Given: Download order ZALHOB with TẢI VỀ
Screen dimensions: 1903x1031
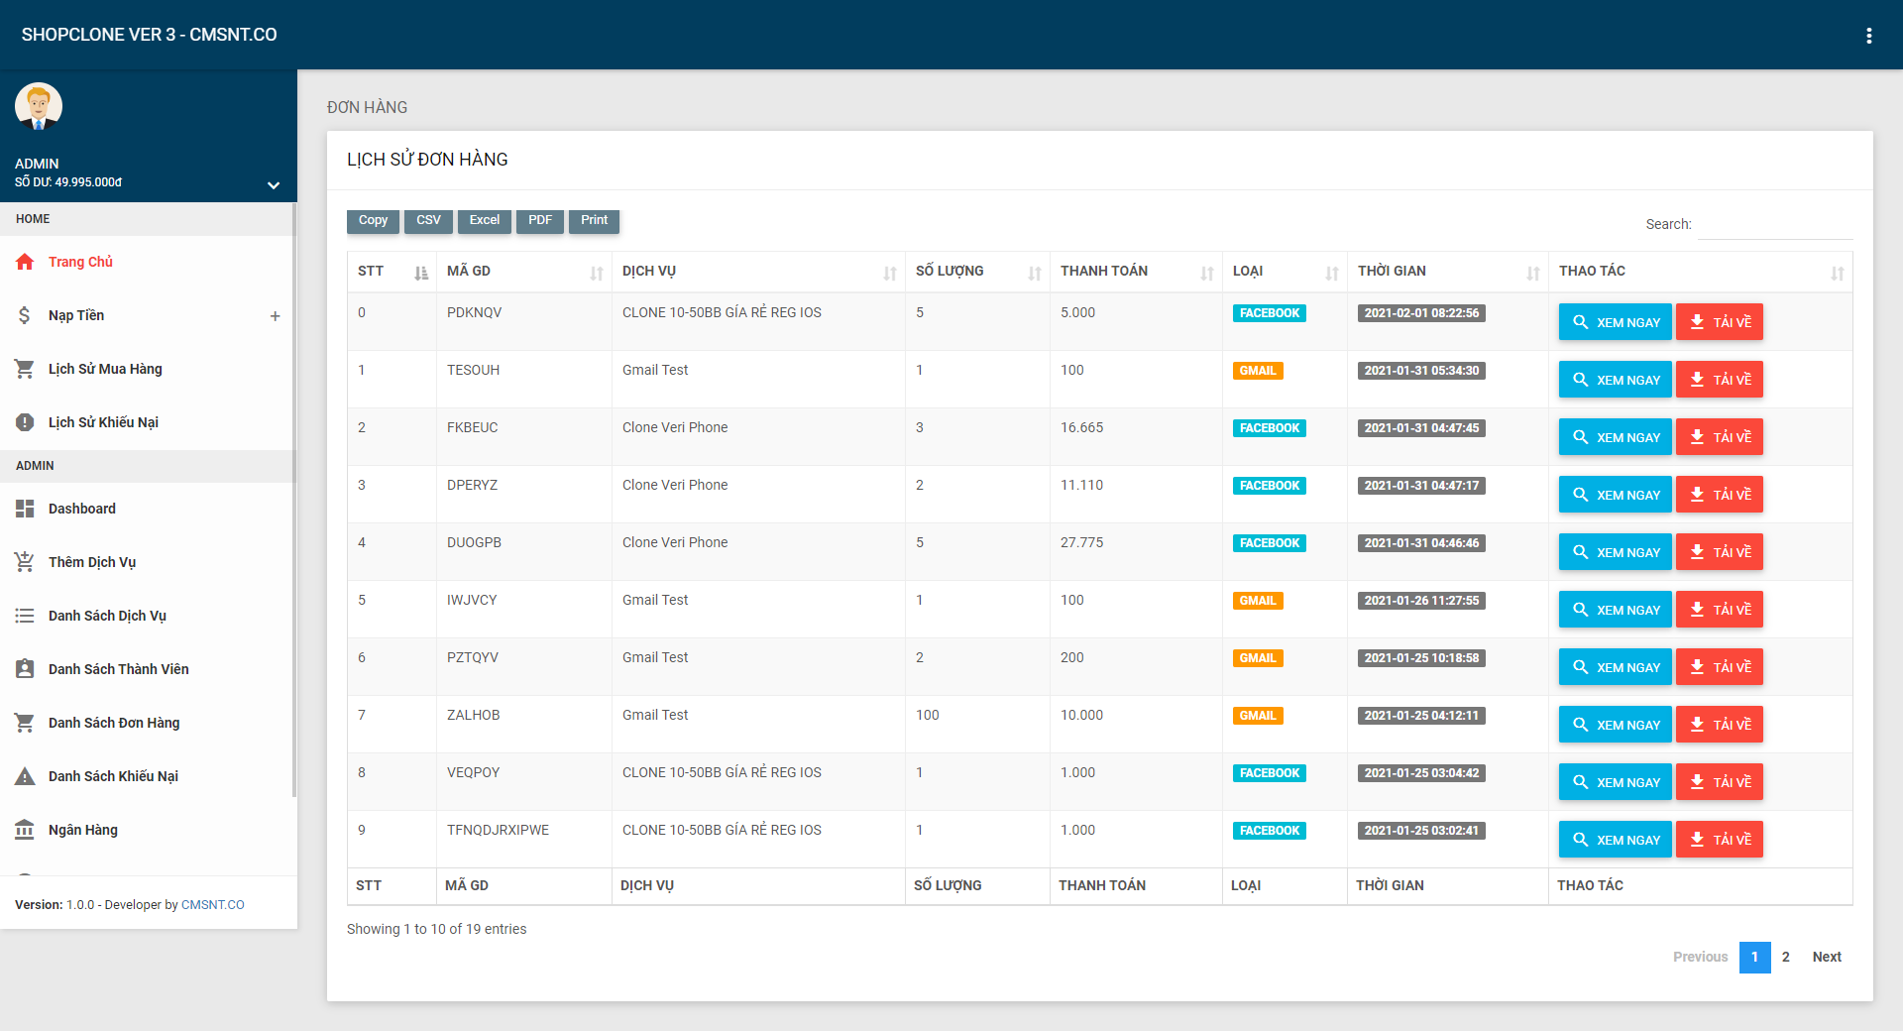Looking at the screenshot, I should coord(1720,725).
